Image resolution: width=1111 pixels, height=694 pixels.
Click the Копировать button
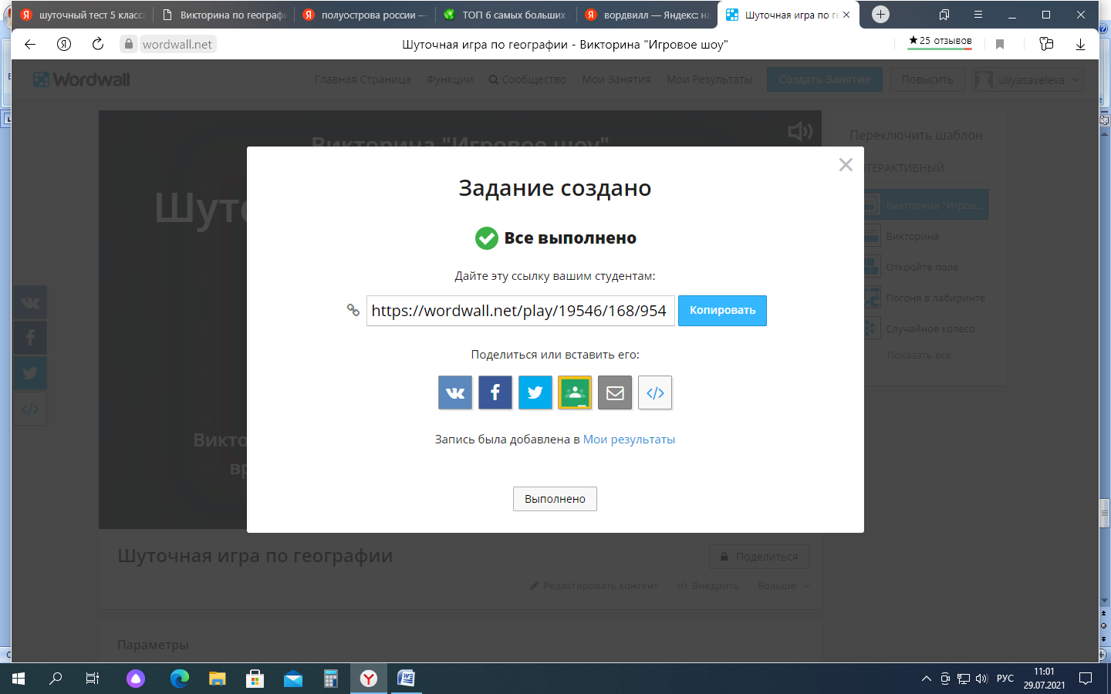tap(722, 311)
